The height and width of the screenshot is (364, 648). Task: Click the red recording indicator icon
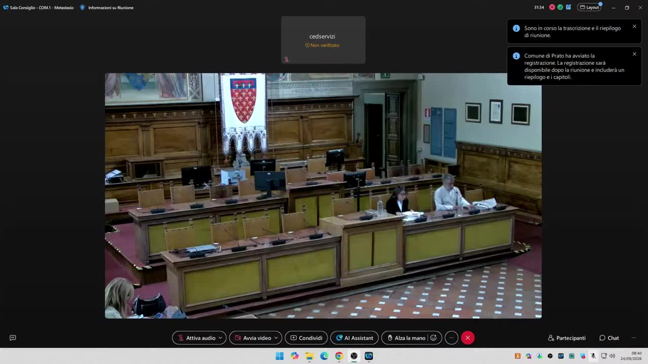pyautogui.click(x=552, y=7)
